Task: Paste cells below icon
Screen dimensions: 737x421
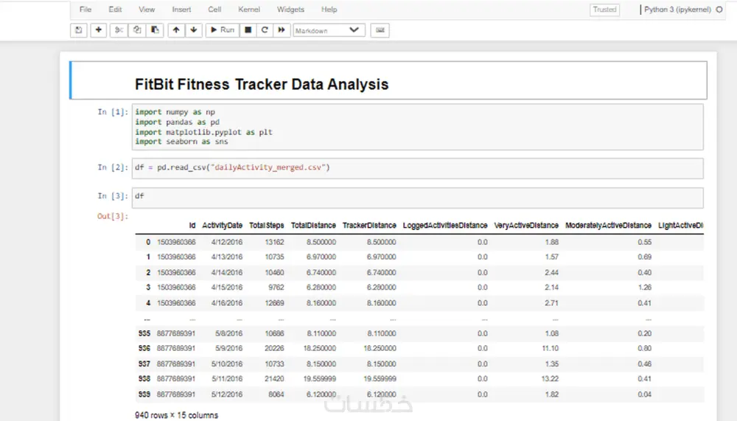Action: pos(155,30)
